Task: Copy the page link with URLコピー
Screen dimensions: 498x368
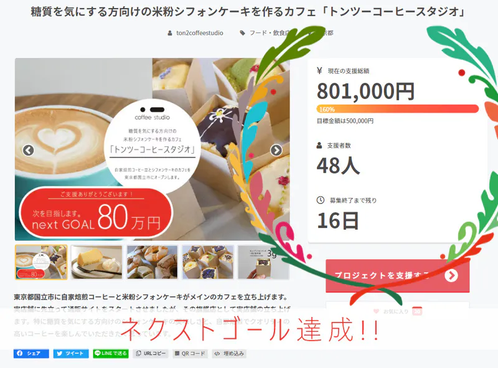Action: pyautogui.click(x=151, y=354)
